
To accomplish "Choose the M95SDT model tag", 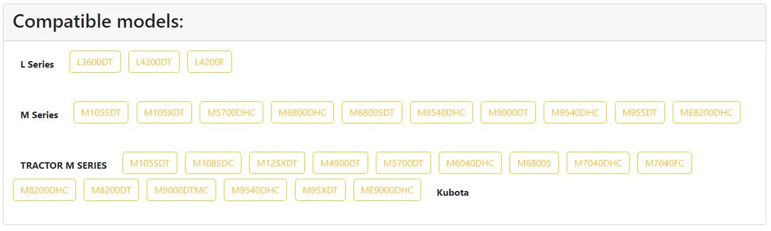I will tap(640, 112).
